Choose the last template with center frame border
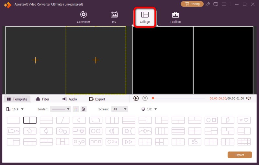Screen dimensions: 259x165 click(x=244, y=142)
